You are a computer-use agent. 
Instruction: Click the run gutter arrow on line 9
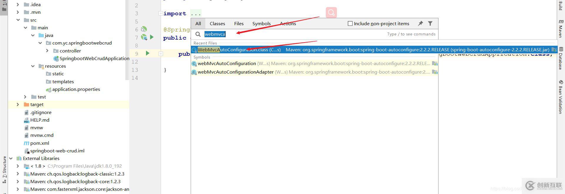(148, 53)
